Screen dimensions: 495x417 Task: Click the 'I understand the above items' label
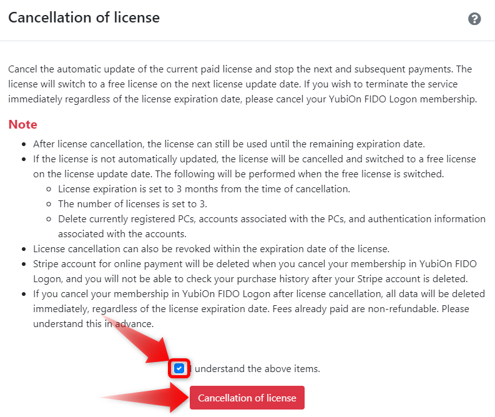click(255, 369)
